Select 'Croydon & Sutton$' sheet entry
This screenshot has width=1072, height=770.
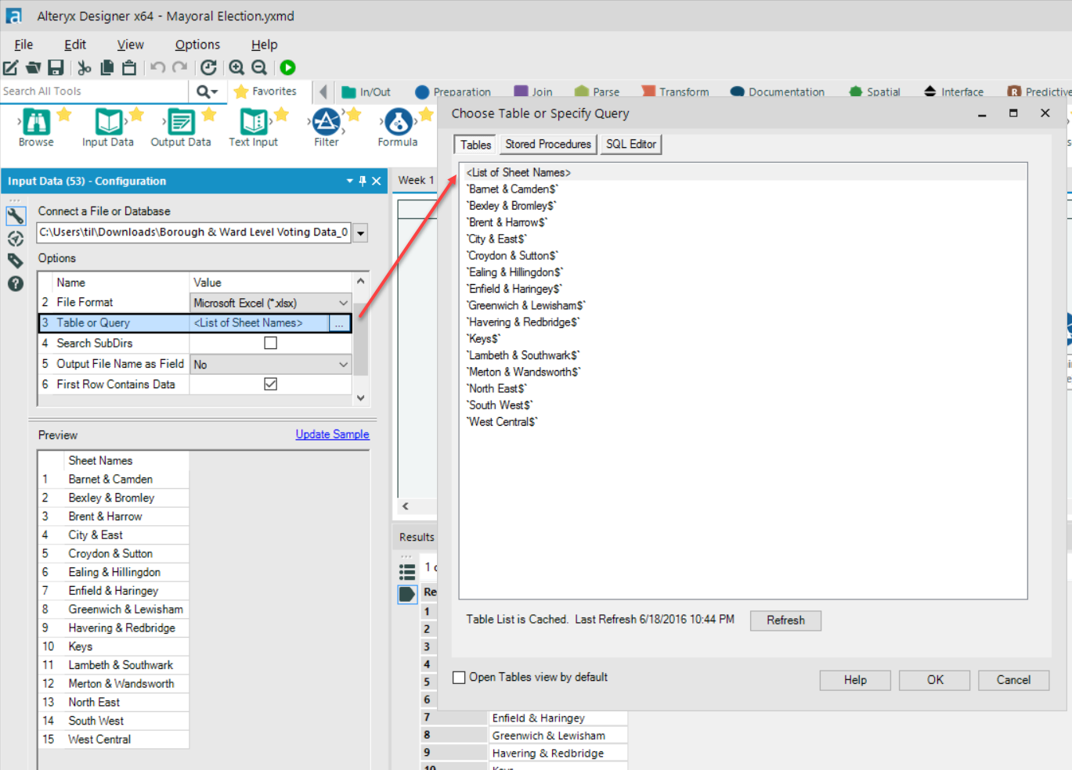pos(513,256)
